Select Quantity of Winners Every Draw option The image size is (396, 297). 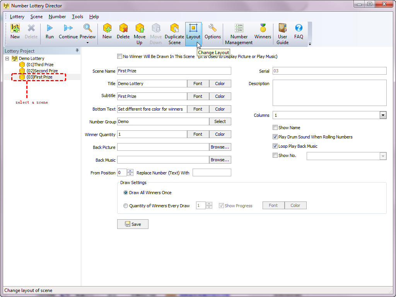[x=126, y=206]
